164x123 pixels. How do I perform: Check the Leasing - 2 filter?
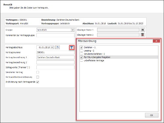tap(81, 51)
